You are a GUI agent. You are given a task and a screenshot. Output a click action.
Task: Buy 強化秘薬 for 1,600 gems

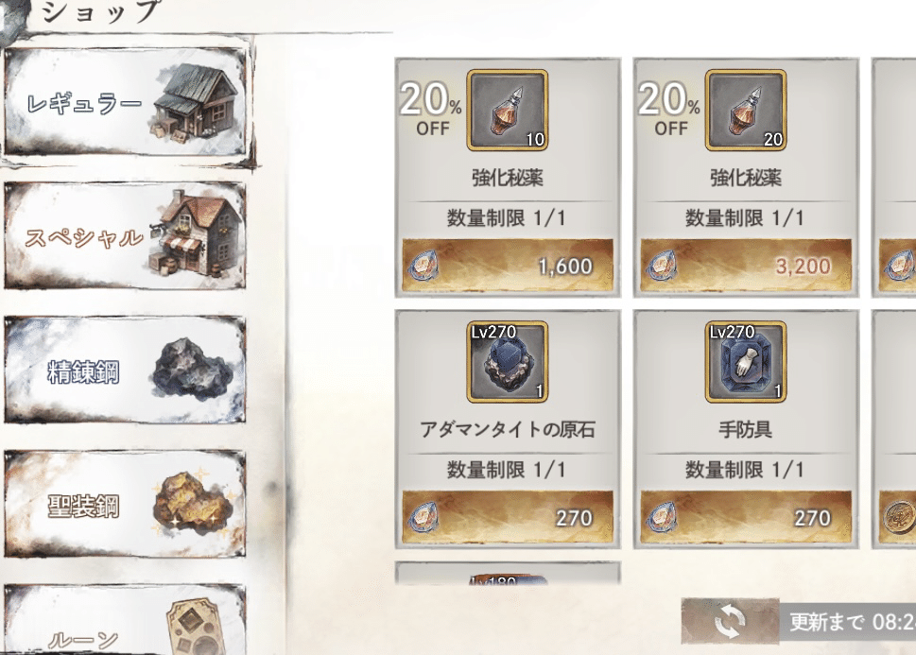(x=508, y=266)
